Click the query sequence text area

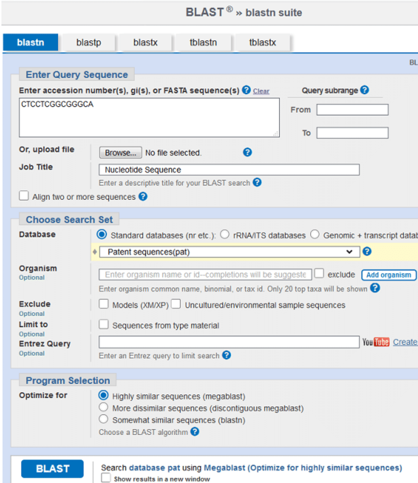tap(149, 118)
